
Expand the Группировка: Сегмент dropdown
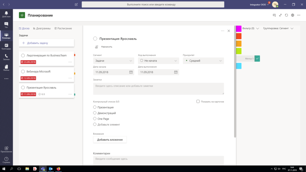278,28
